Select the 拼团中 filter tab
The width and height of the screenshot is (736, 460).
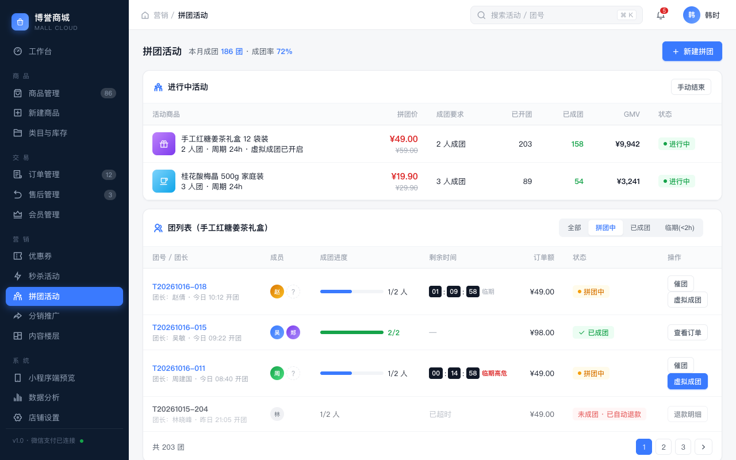(x=605, y=228)
